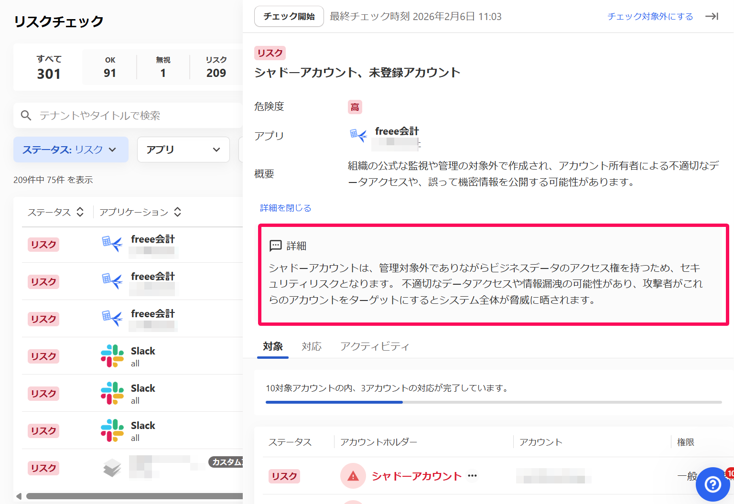
Task: Click the アカウントホルダー column header
Action: tap(379, 442)
